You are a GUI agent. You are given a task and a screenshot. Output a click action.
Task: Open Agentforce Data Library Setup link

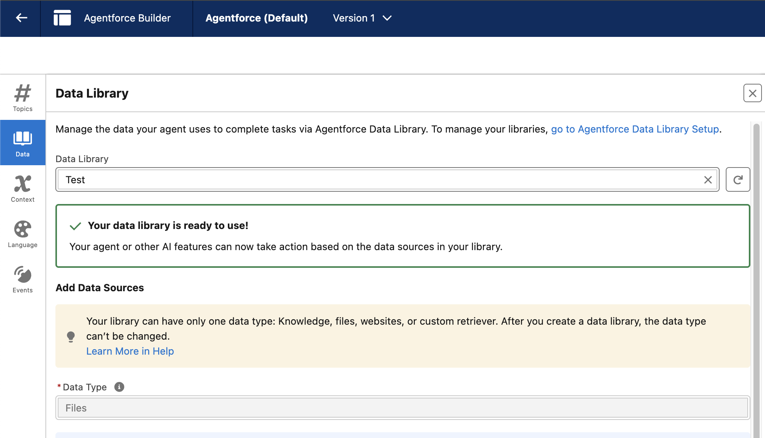pyautogui.click(x=635, y=129)
